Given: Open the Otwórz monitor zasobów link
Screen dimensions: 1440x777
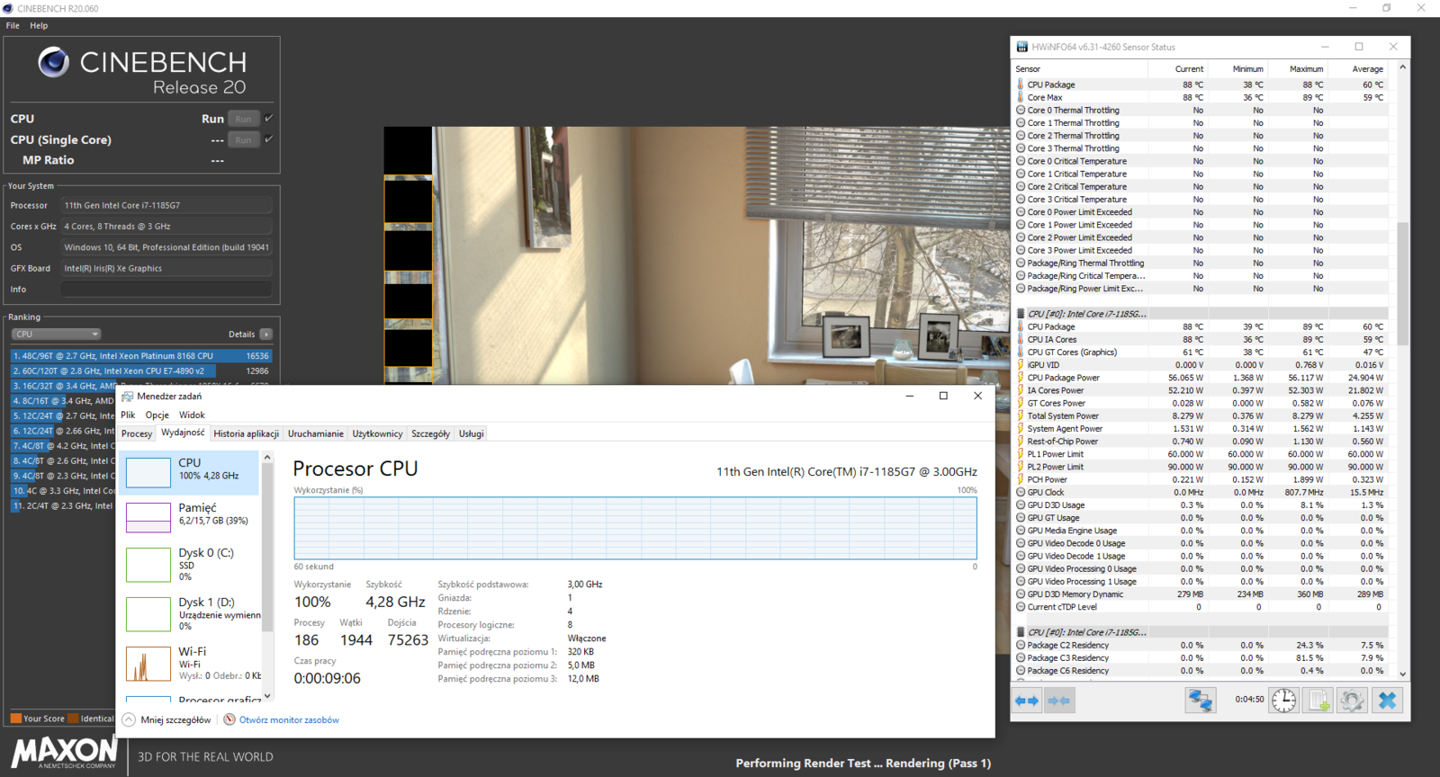Looking at the screenshot, I should pyautogui.click(x=289, y=719).
